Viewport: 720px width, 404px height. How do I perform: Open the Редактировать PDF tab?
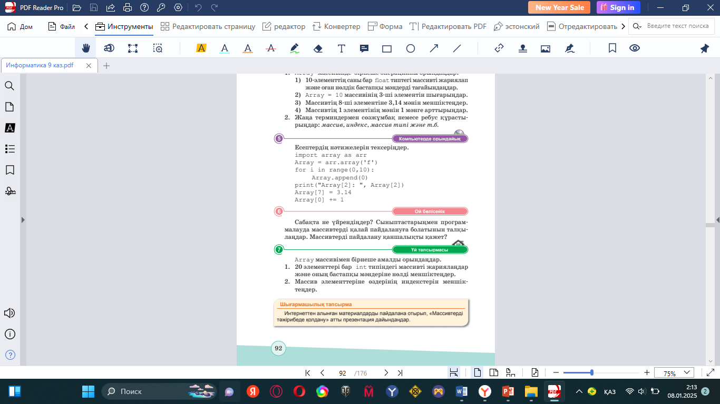coord(448,26)
